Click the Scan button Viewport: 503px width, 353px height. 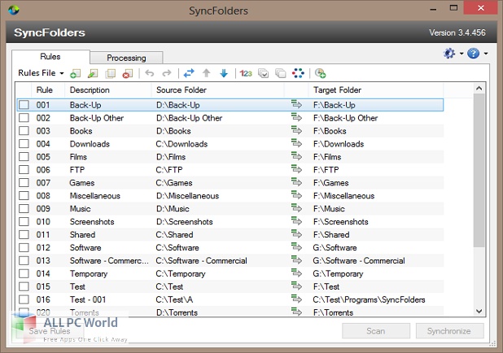(376, 331)
